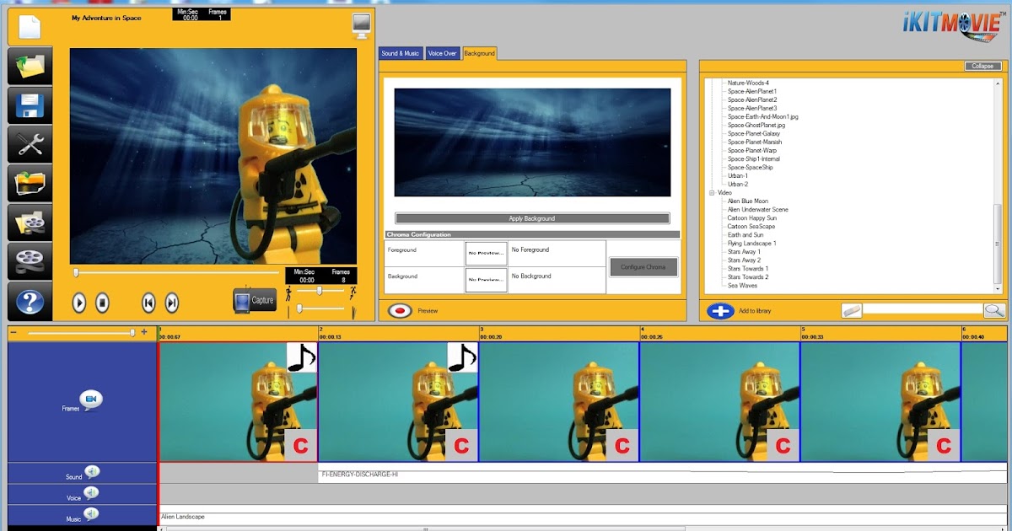Screen dimensions: 1012x531
Task: Select Urban-2 in the library
Action: 738,185
